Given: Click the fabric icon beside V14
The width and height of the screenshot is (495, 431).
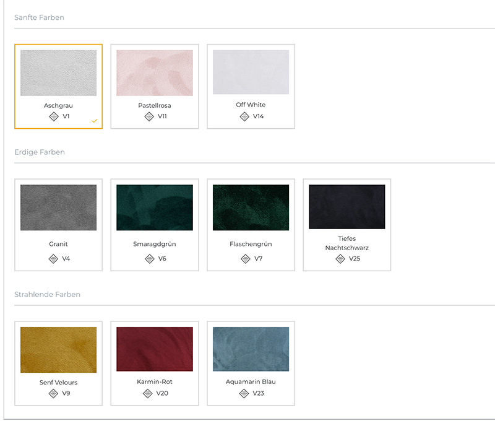Looking at the screenshot, I should [244, 116].
